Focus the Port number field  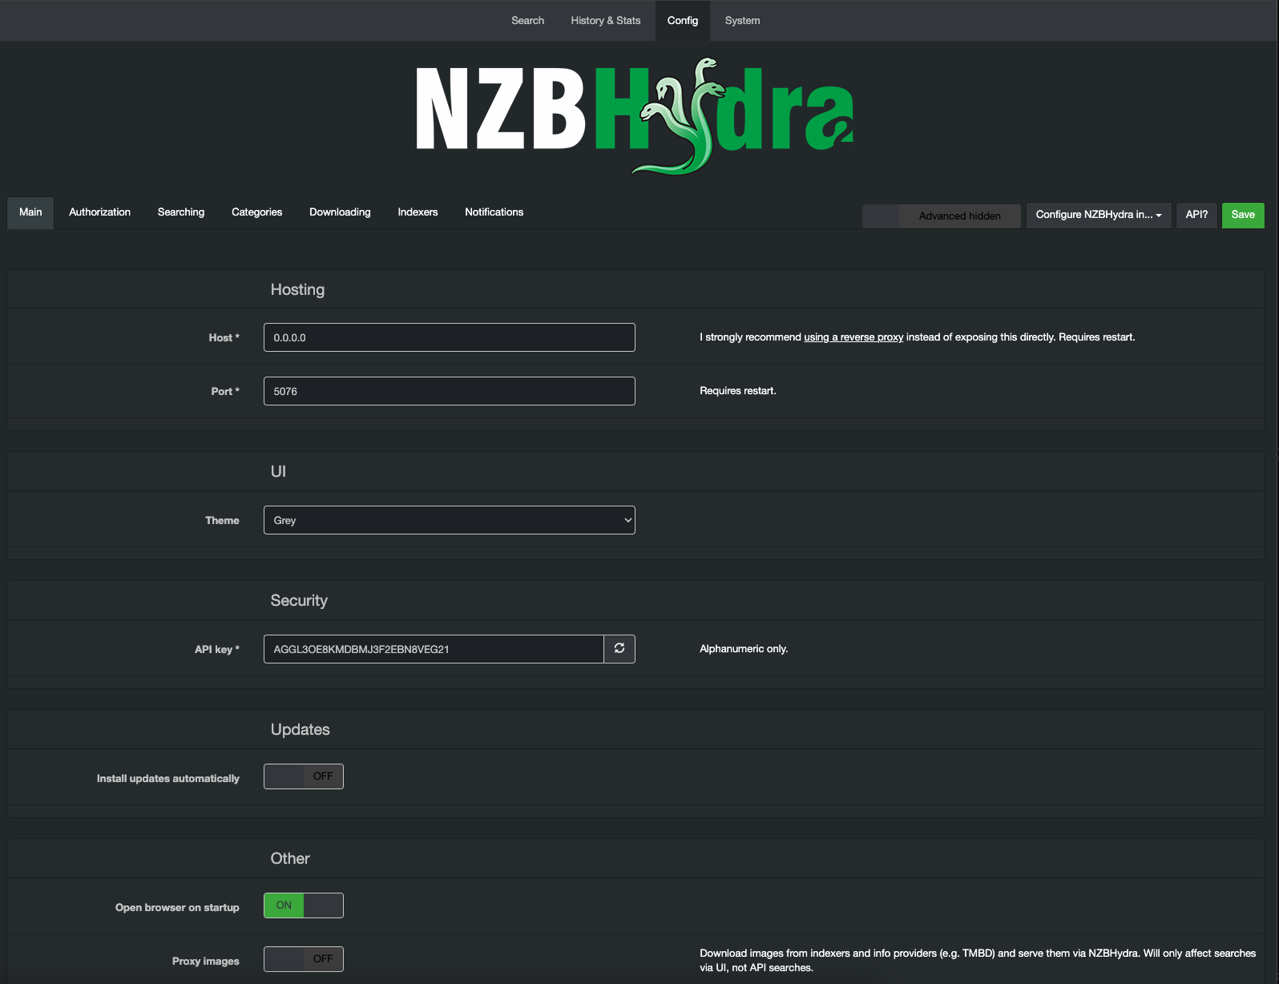coord(449,391)
